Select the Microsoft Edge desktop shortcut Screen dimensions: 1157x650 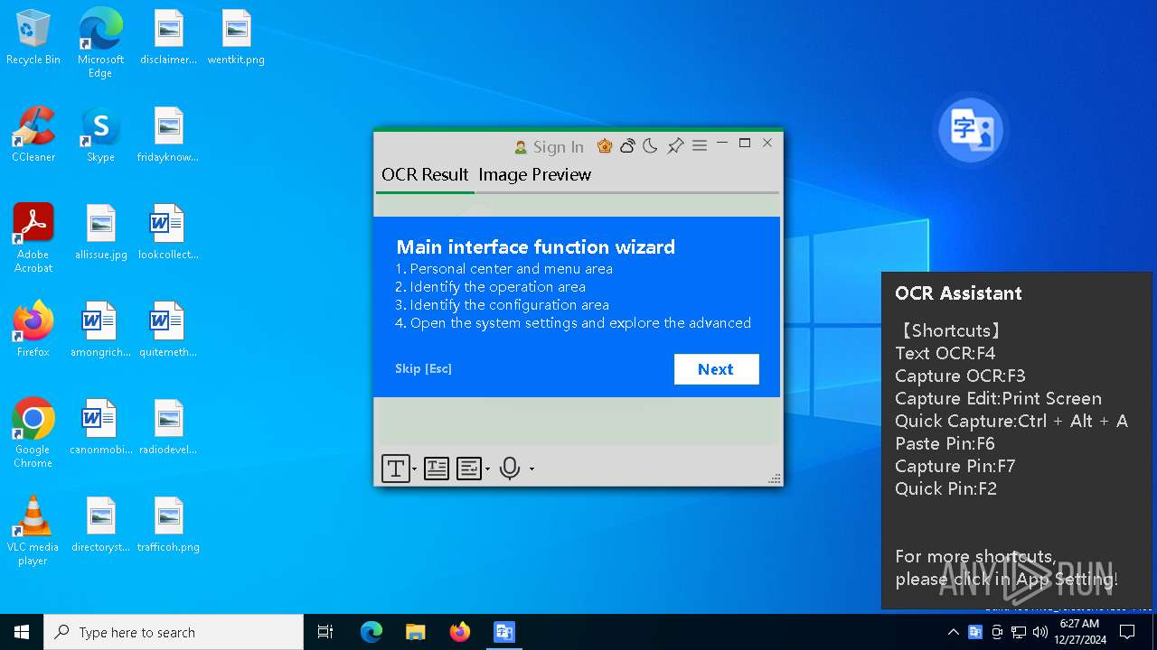pos(100,43)
